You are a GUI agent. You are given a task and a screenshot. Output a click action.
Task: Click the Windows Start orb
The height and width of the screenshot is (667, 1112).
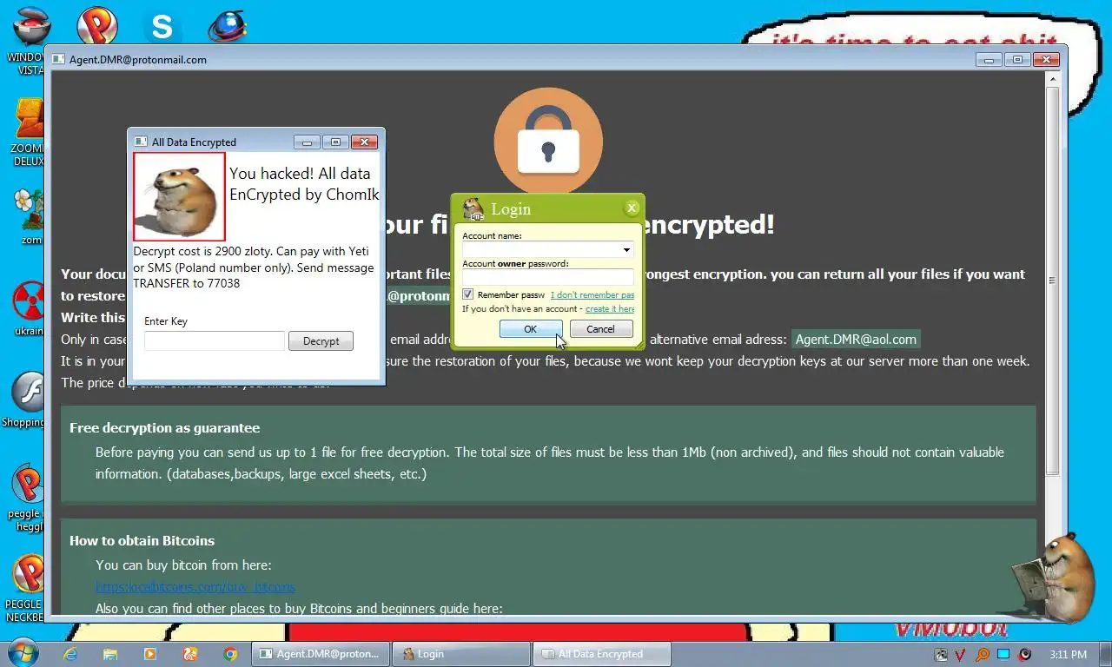pyautogui.click(x=22, y=654)
